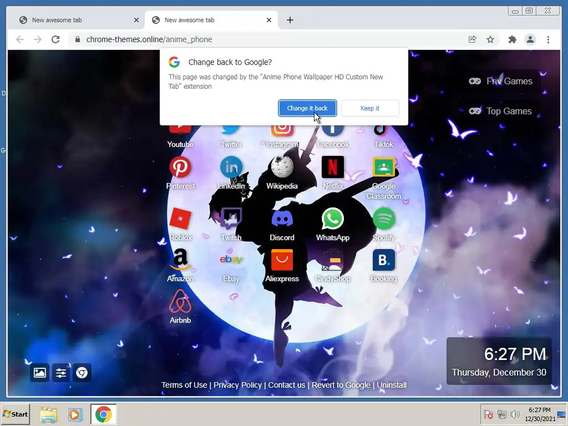
Task: Open the Friv Games link
Action: [501, 81]
